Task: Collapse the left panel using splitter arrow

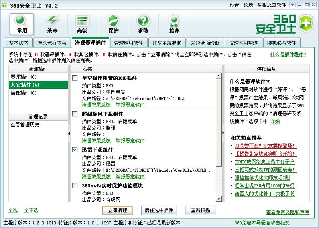Action: pyautogui.click(x=69, y=132)
